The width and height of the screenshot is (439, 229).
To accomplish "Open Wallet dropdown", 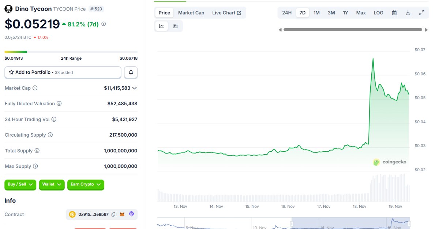I will (x=52, y=184).
